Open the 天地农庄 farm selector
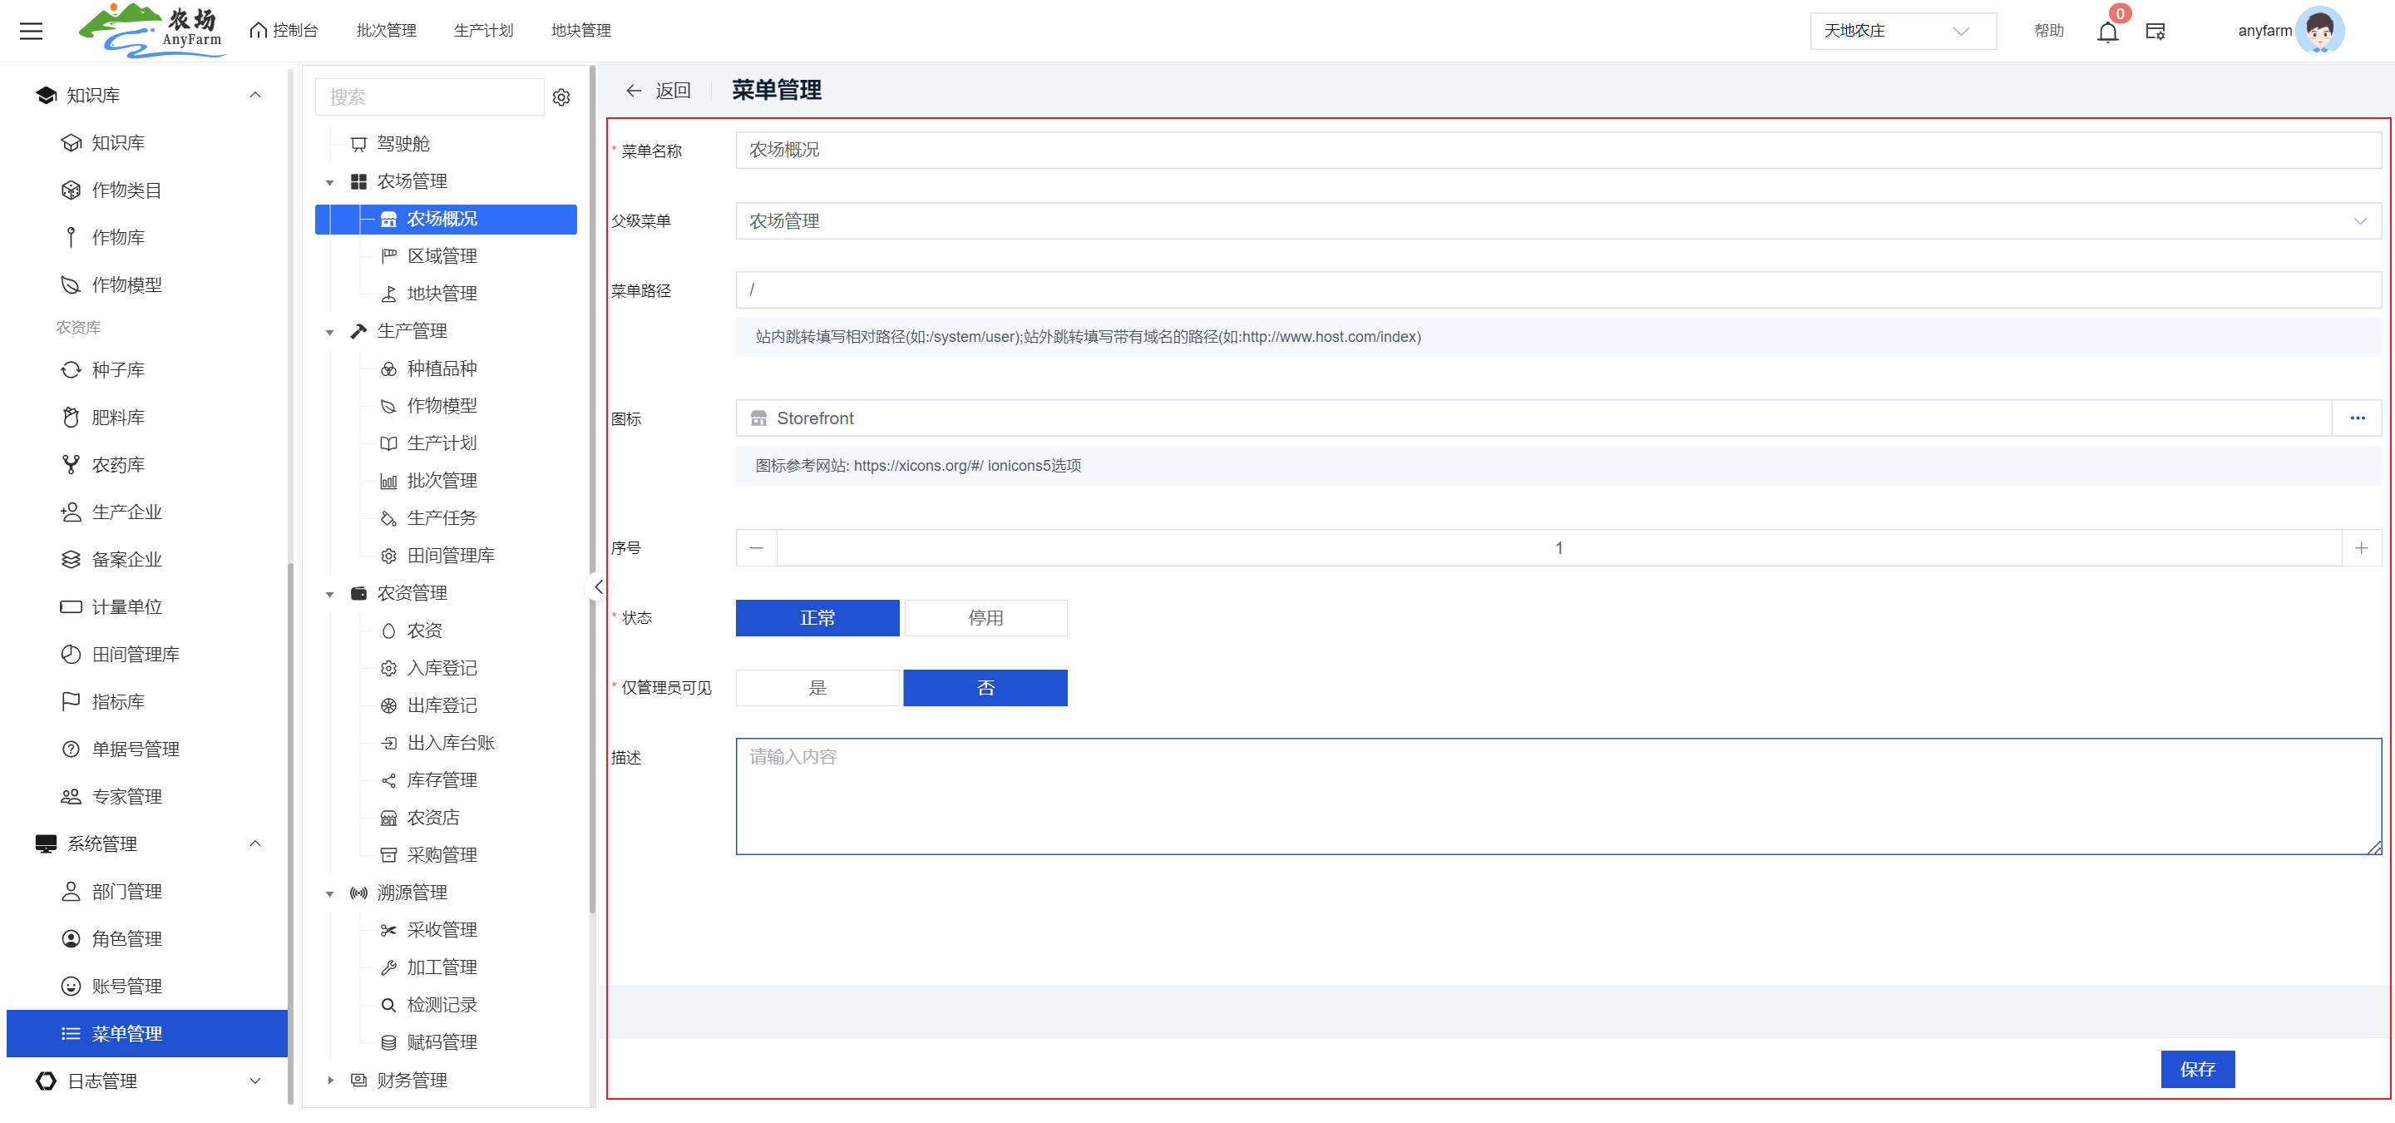The image size is (2395, 1123). click(x=1901, y=31)
